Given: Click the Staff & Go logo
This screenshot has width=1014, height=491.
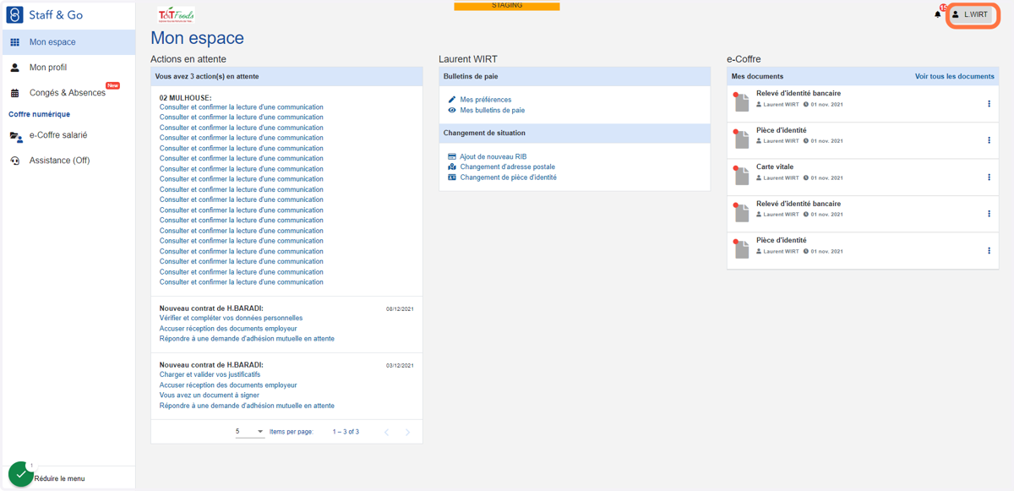Looking at the screenshot, I should (x=46, y=15).
